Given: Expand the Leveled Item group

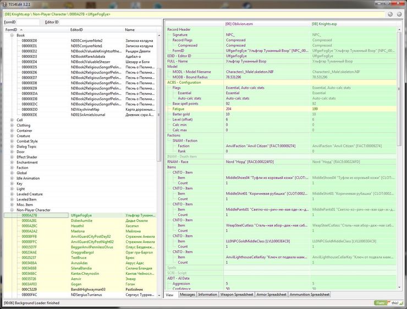Looking at the screenshot, I should pyautogui.click(x=12, y=199).
